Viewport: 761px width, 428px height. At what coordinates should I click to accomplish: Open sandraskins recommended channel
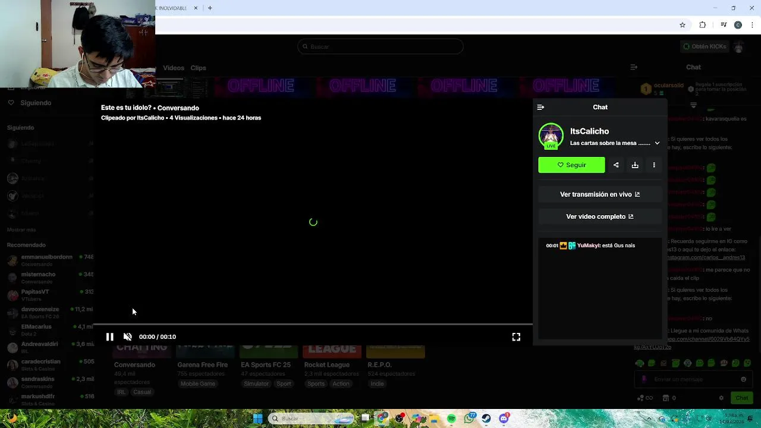tap(50, 382)
